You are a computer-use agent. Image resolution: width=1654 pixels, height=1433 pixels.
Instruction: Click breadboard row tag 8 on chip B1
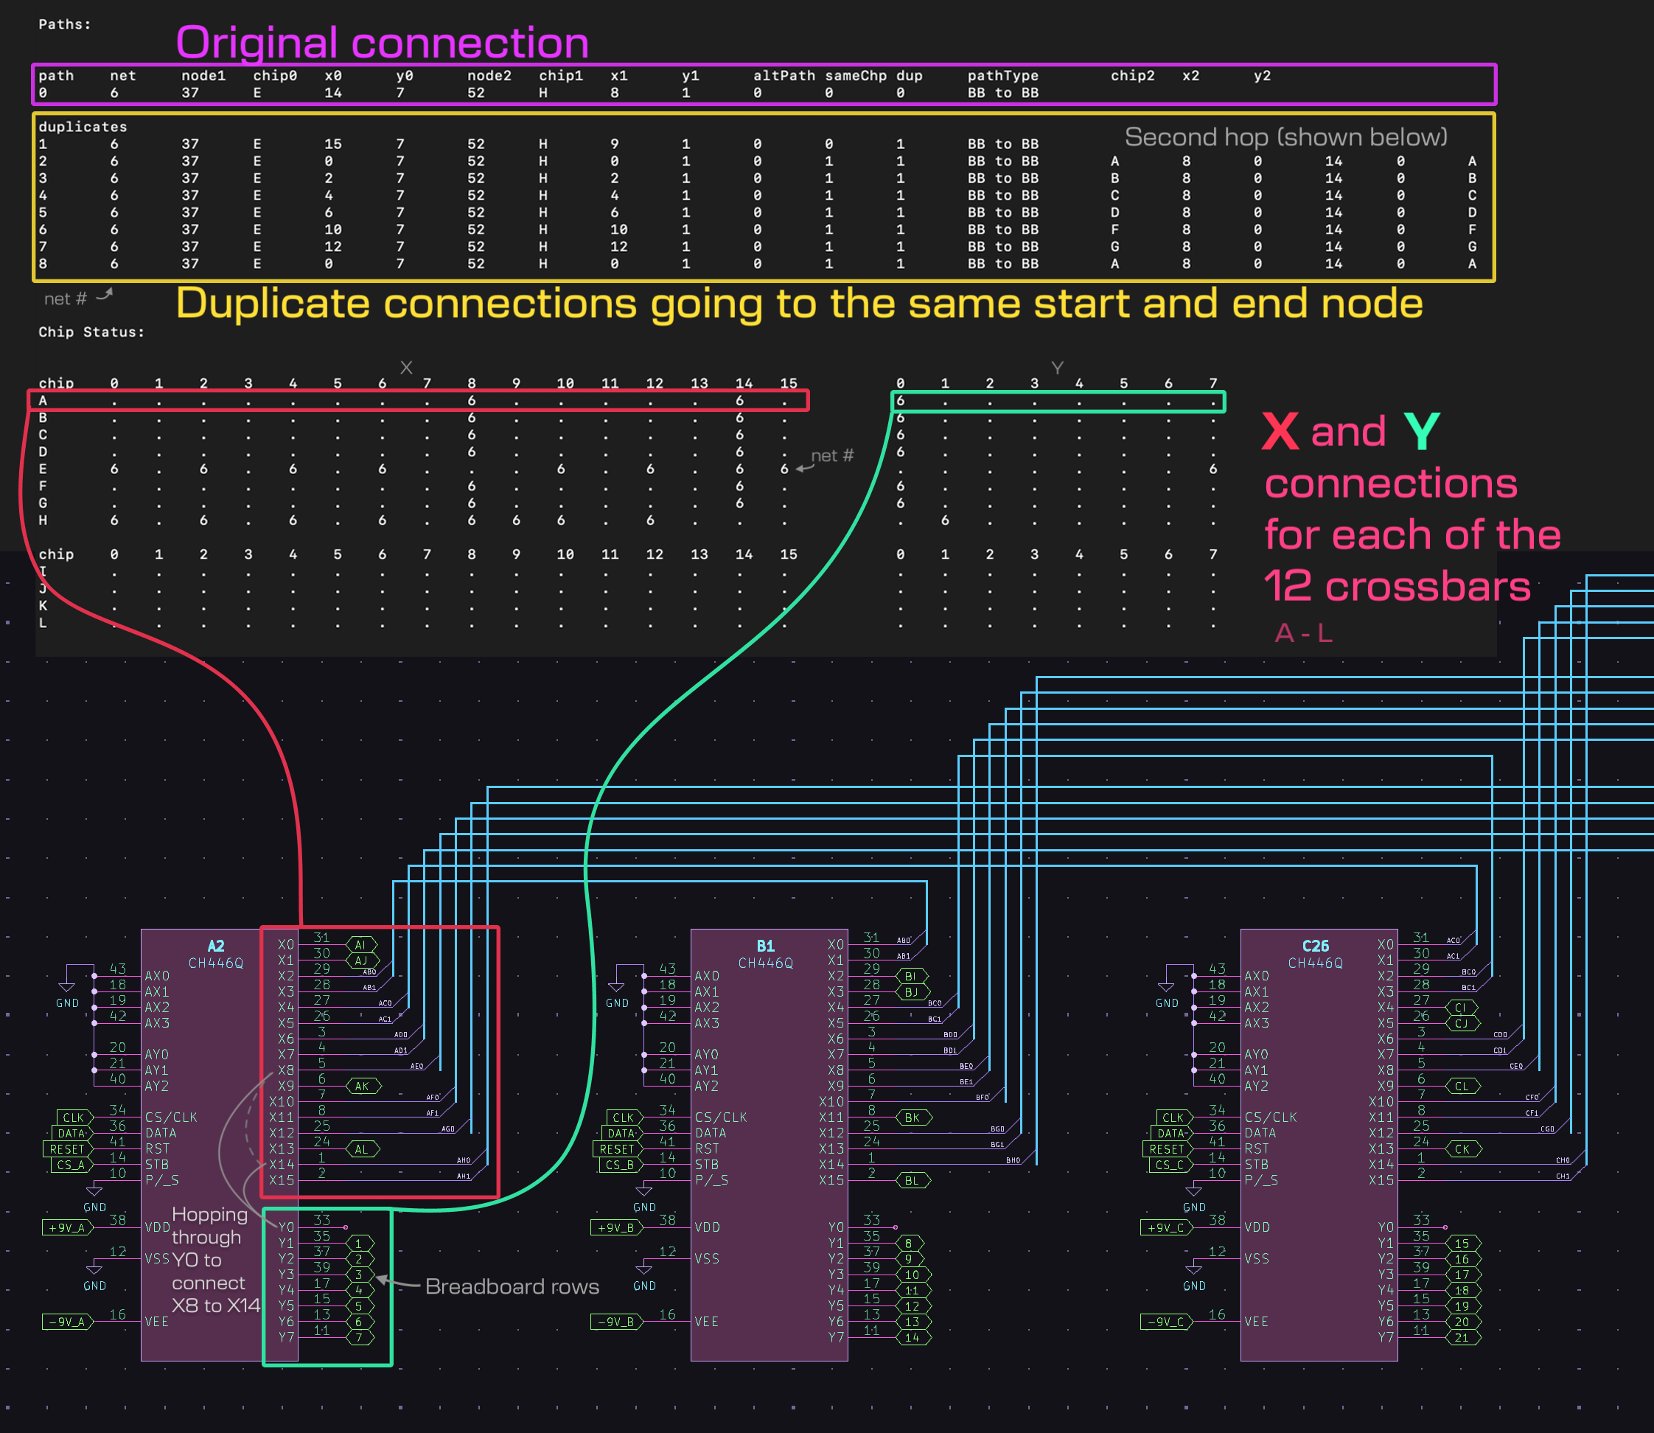coord(910,1244)
